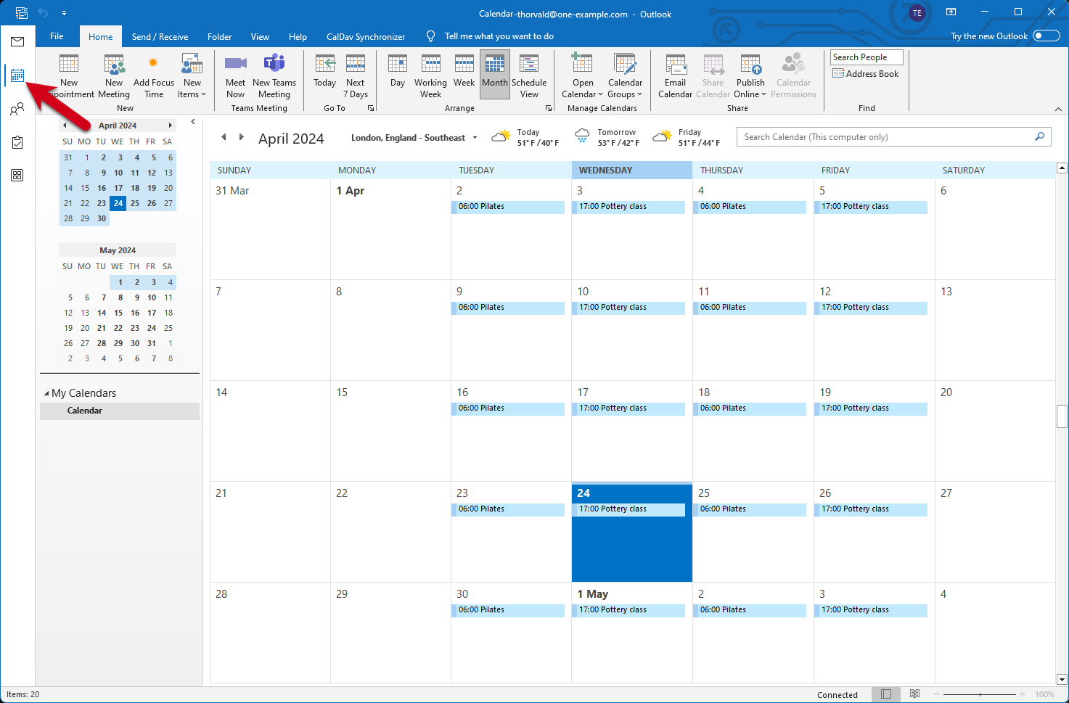Click Tomorrow's weather forecast
The width and height of the screenshot is (1069, 703).
[x=607, y=137]
